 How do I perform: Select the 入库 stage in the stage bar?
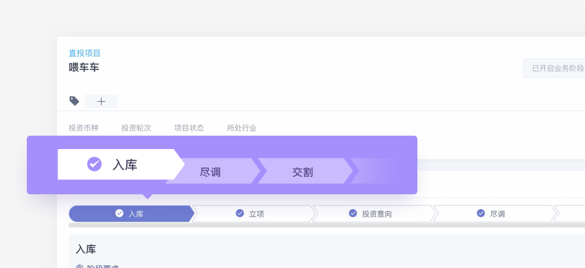(131, 214)
